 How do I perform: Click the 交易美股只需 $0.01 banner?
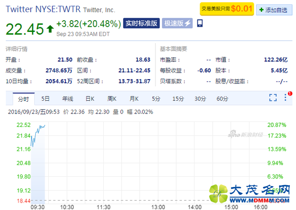click(x=227, y=8)
